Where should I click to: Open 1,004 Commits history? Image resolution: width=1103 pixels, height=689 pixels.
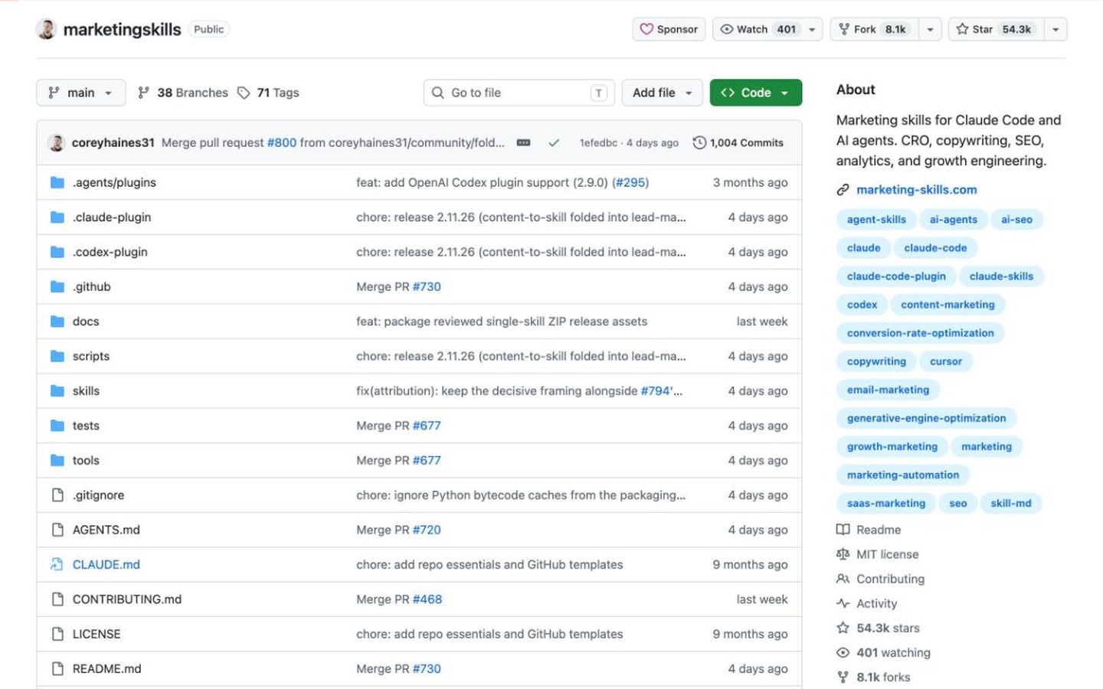tap(738, 142)
